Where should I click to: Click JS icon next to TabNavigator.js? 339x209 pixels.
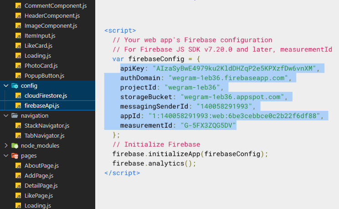[18, 136]
